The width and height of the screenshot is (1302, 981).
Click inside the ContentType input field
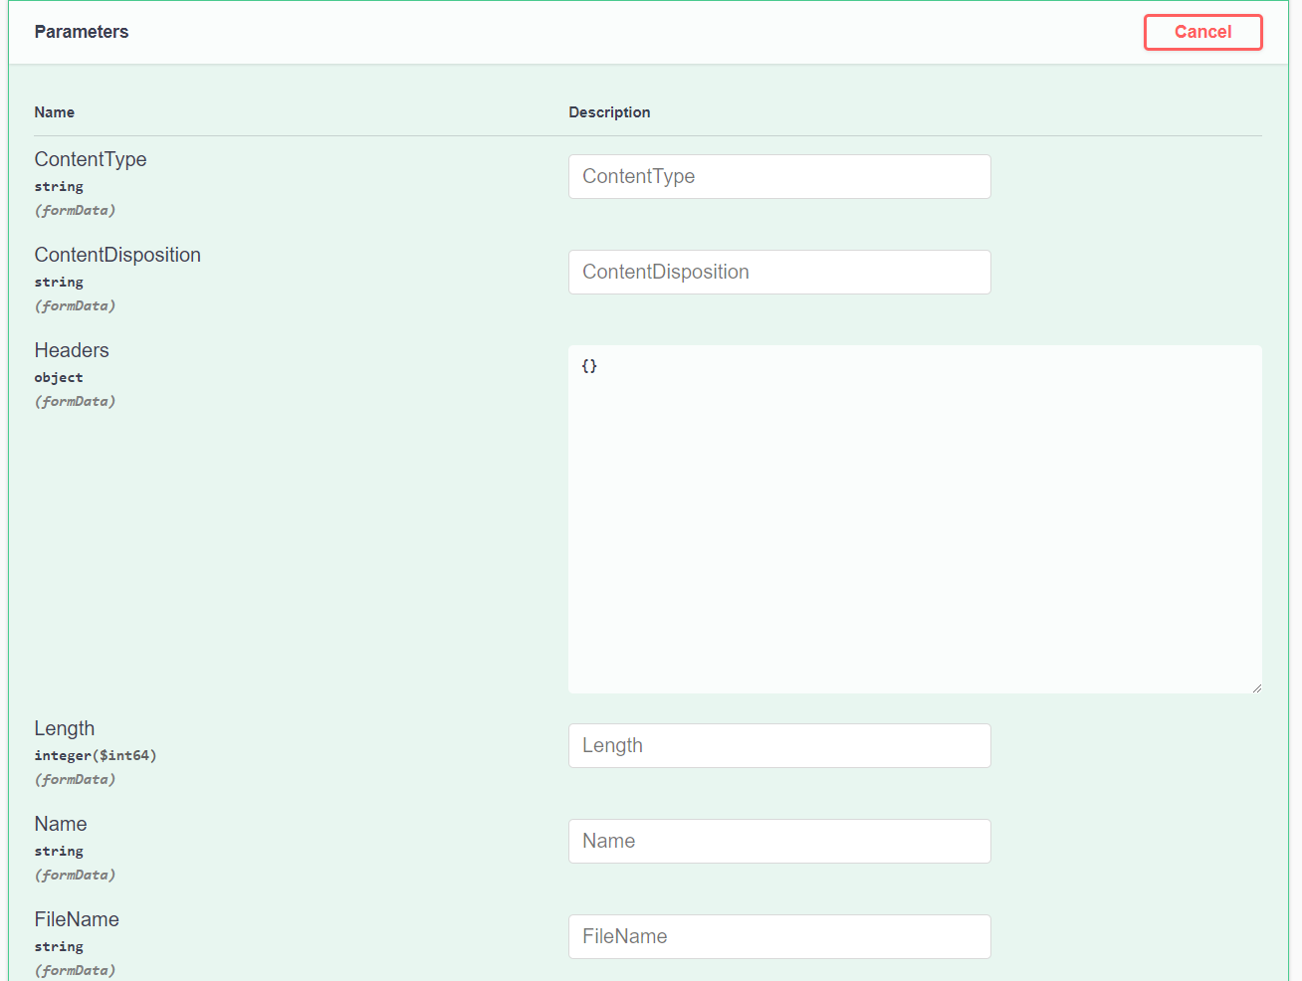tap(779, 176)
